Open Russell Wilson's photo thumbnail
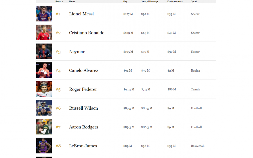This screenshot has width=253, height=158. [x=44, y=108]
